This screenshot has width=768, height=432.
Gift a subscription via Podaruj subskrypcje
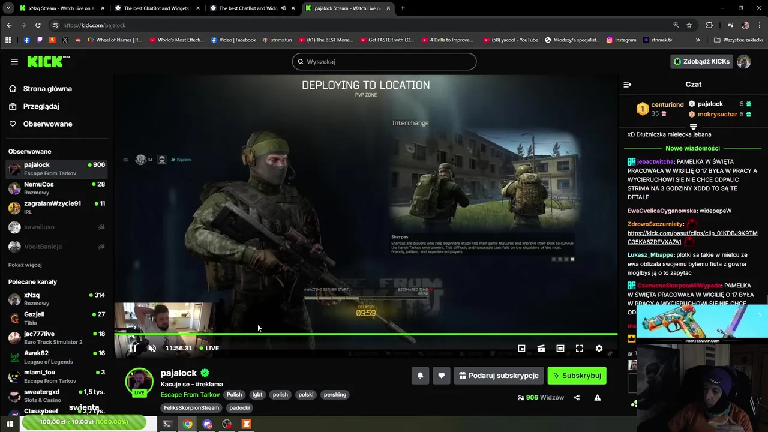[499, 376]
